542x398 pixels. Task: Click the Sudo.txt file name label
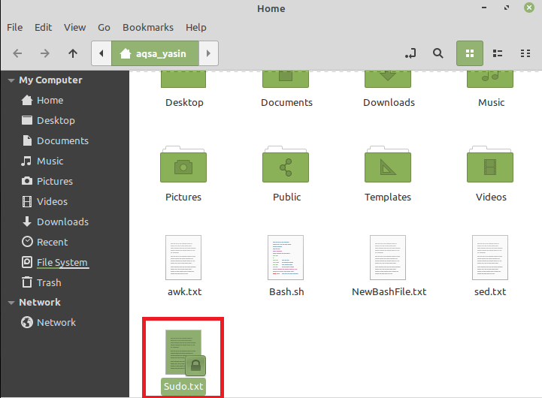tap(183, 387)
